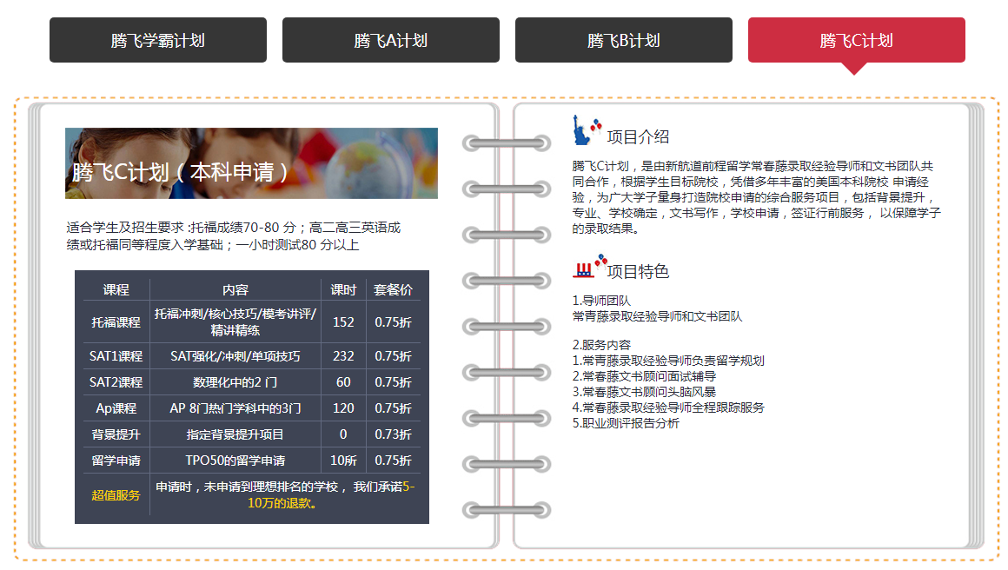This screenshot has width=1008, height=570.
Task: Select the 腾飞B计划 tab
Action: coord(623,40)
